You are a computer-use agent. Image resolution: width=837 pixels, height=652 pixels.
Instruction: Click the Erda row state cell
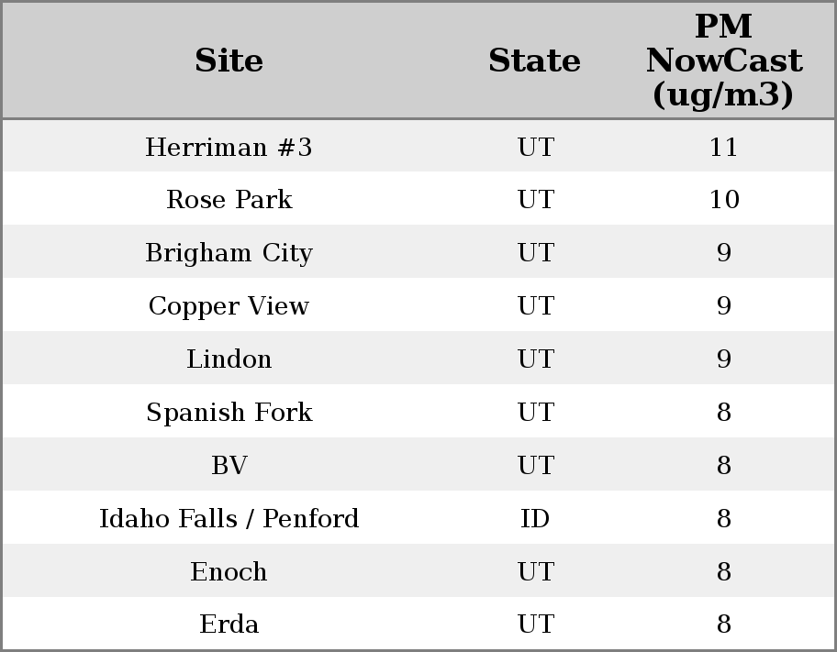(535, 624)
